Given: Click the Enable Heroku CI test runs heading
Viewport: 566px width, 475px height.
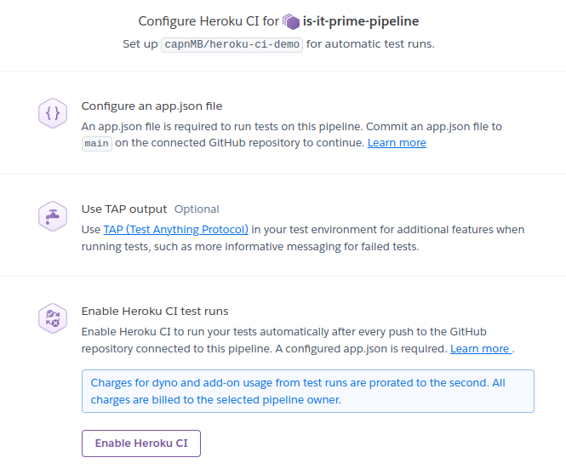Looking at the screenshot, I should pyautogui.click(x=155, y=311).
